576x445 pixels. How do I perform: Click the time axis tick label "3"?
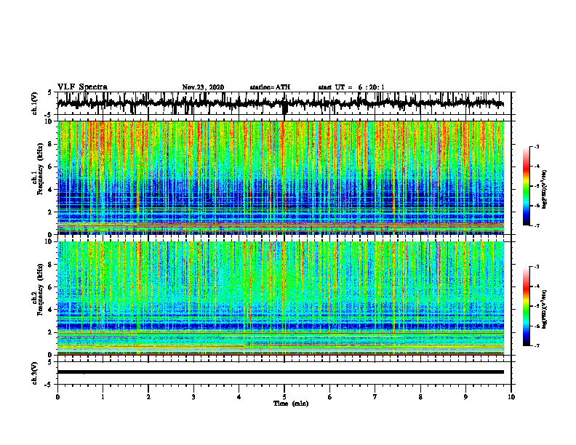click(x=193, y=397)
